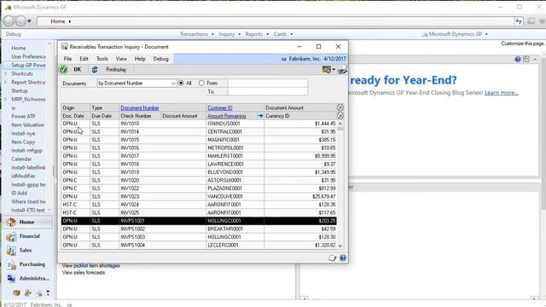This screenshot has width=546, height=307.
Task: Expand list detail with the down chevron button
Action: [340, 116]
